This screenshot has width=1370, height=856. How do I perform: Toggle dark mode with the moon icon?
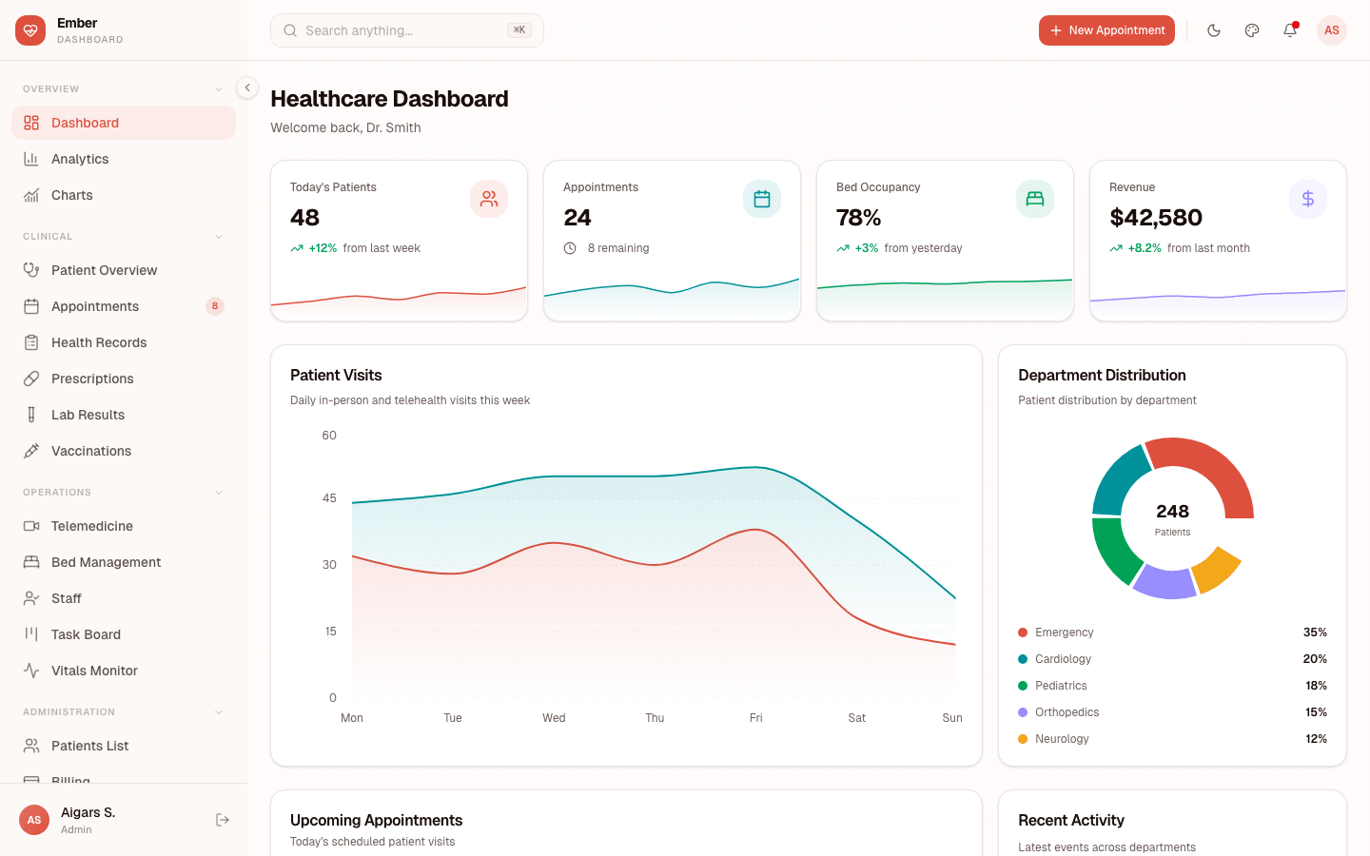point(1214,30)
